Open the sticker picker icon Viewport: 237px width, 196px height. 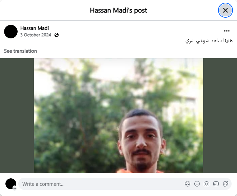[225, 184]
